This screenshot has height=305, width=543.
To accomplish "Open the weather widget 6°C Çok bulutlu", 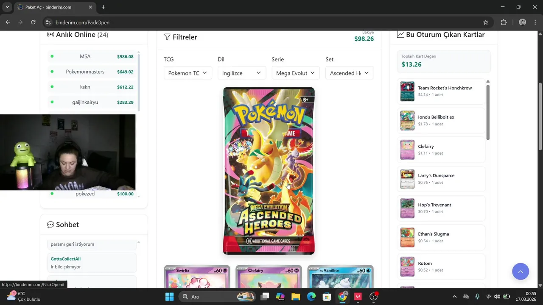I will click(24, 296).
